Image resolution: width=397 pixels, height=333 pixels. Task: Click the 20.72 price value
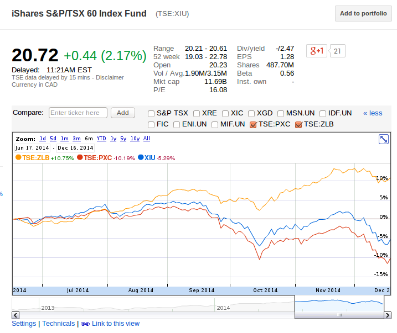(x=35, y=55)
